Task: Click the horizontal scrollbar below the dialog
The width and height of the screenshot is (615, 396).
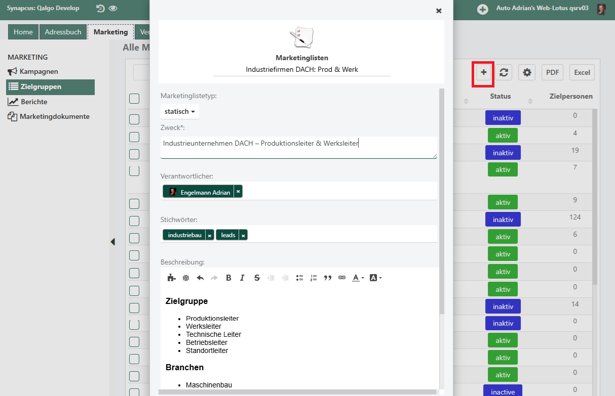Action: [x=297, y=392]
